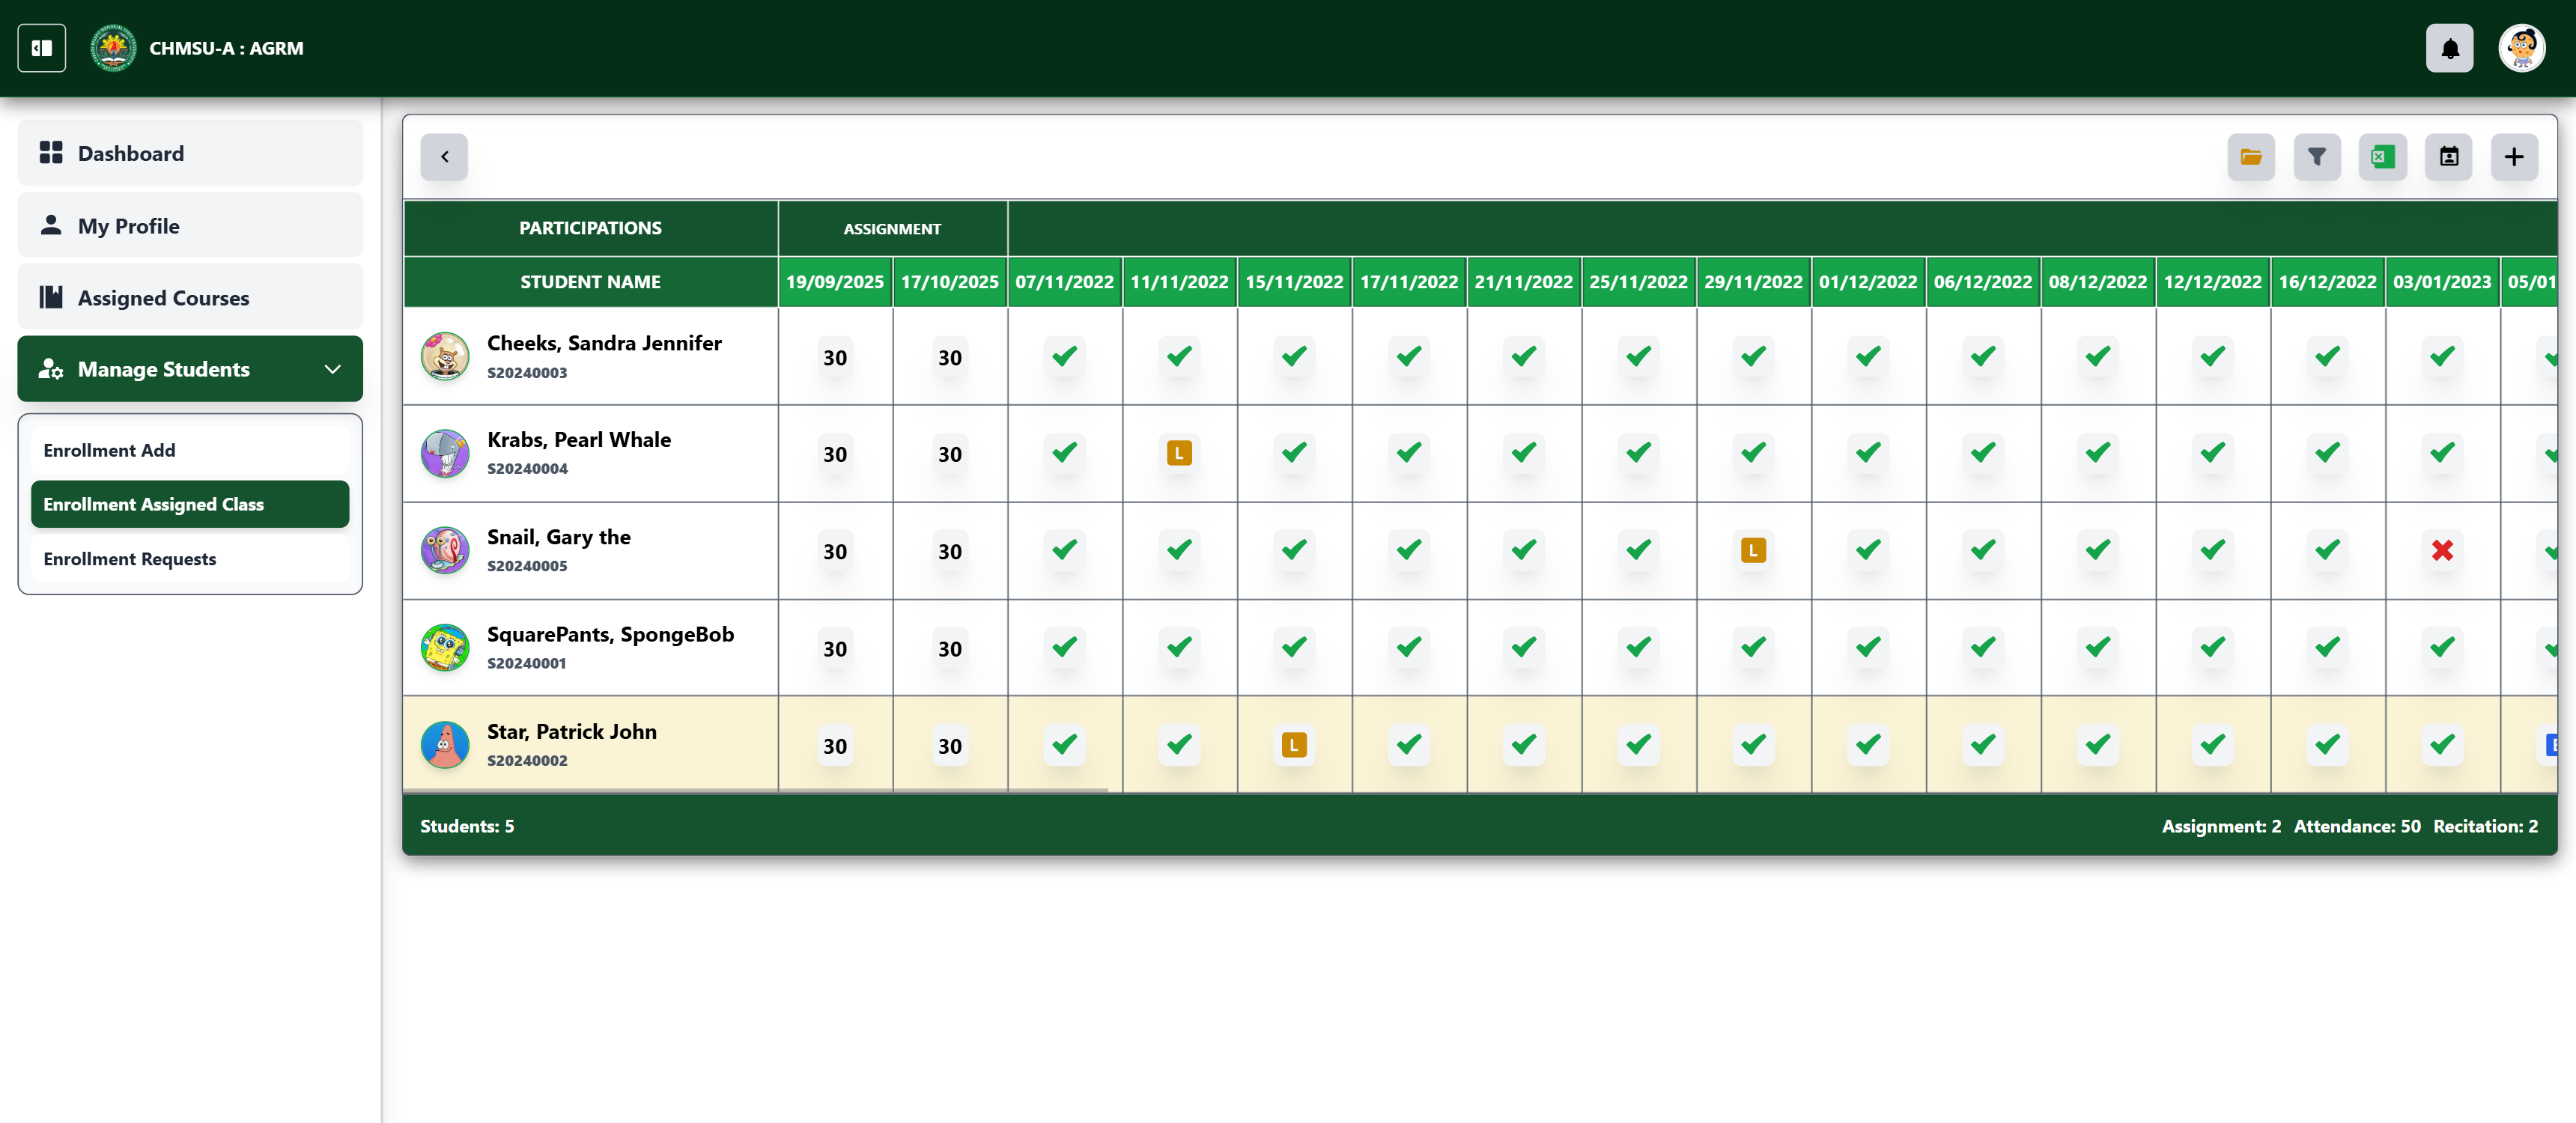The width and height of the screenshot is (2576, 1123).
Task: Click Pearl Krabs score for 17/10/2025
Action: point(949,454)
